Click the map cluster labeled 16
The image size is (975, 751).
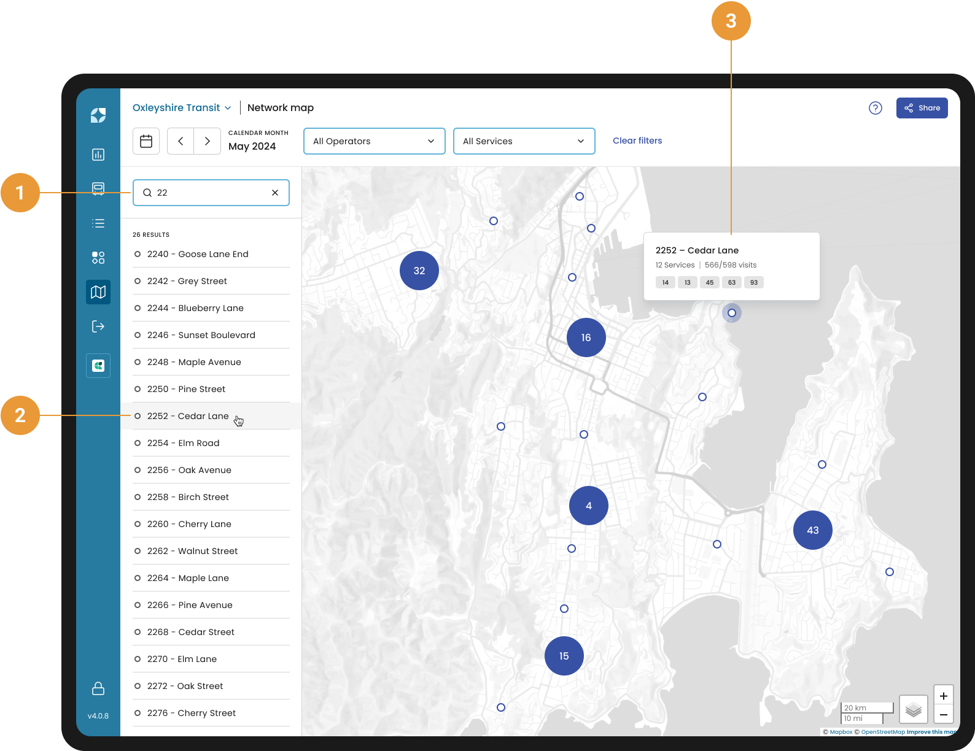586,337
